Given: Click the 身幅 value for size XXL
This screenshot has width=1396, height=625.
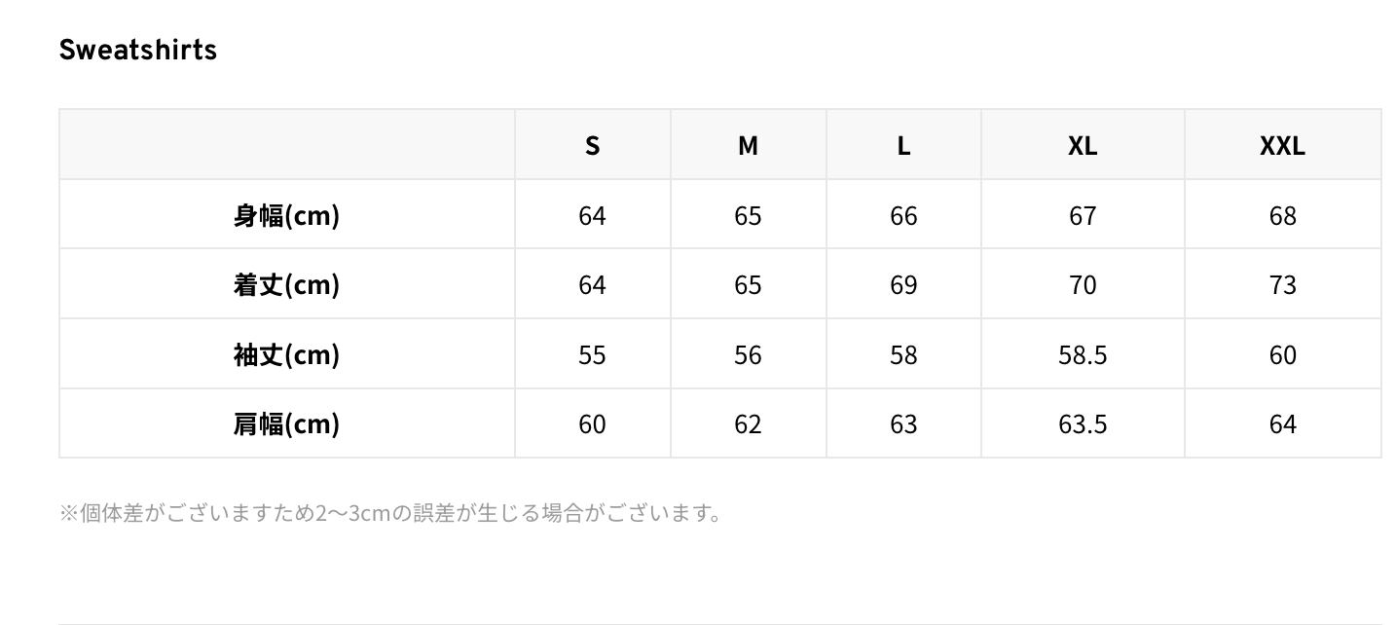Looking at the screenshot, I should [1282, 215].
